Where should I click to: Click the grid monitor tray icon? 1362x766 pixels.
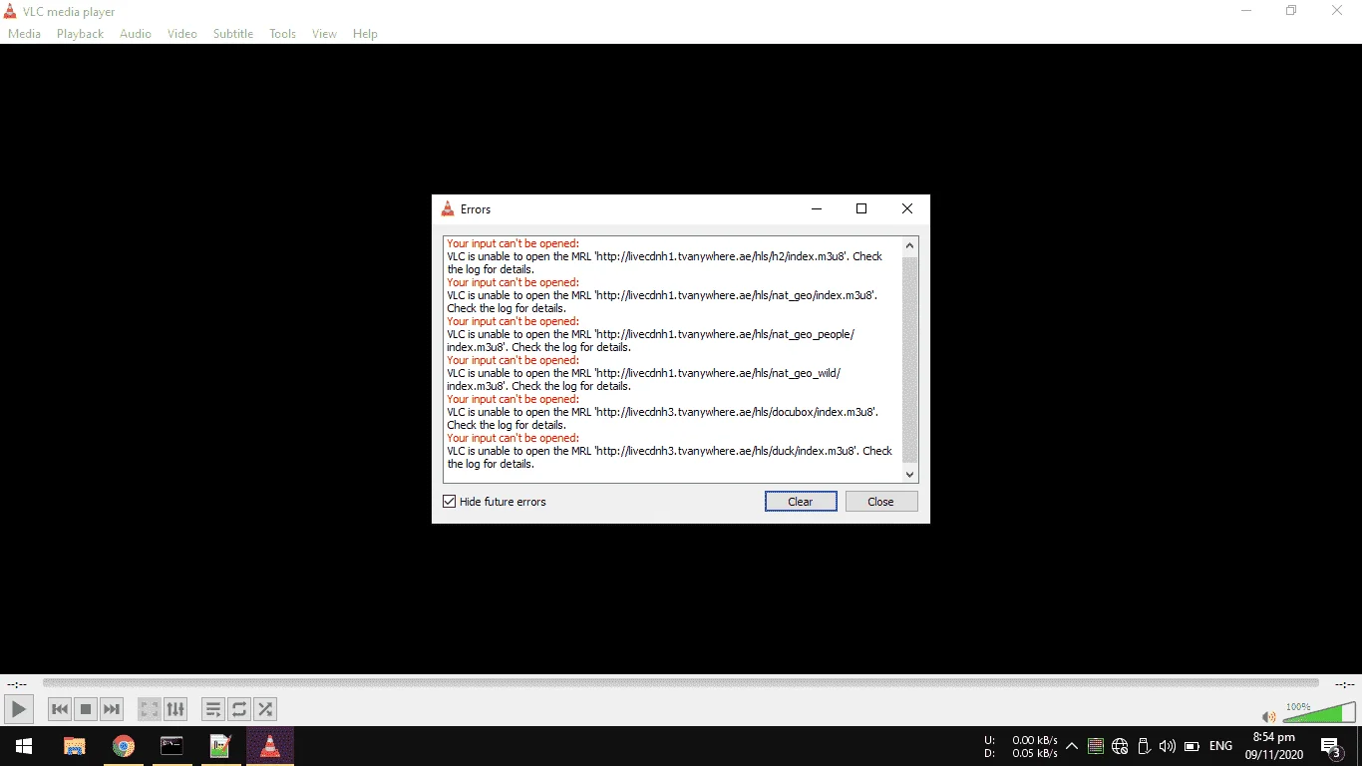tap(1096, 746)
